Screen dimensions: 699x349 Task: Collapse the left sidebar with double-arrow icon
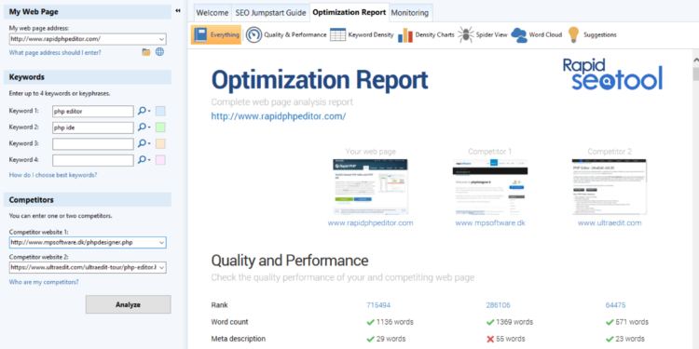click(178, 11)
